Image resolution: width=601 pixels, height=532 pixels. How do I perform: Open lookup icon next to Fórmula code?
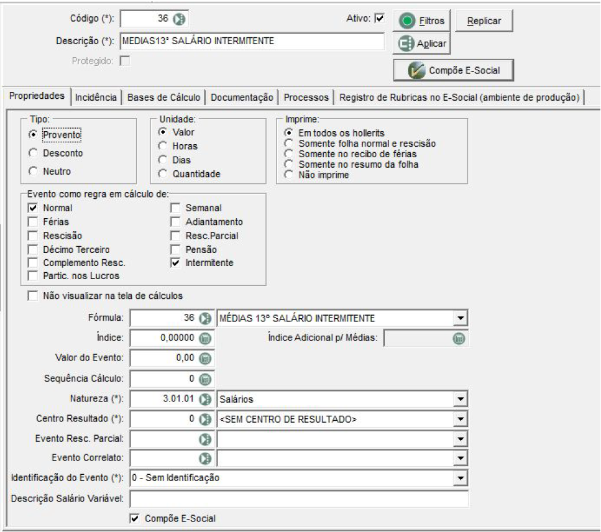click(x=205, y=318)
